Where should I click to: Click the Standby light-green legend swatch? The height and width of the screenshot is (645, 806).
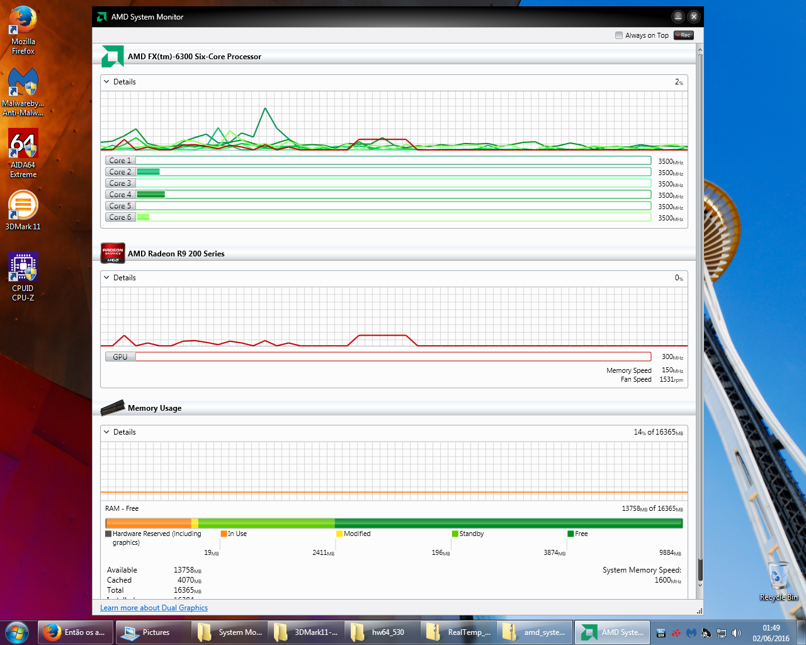(455, 534)
